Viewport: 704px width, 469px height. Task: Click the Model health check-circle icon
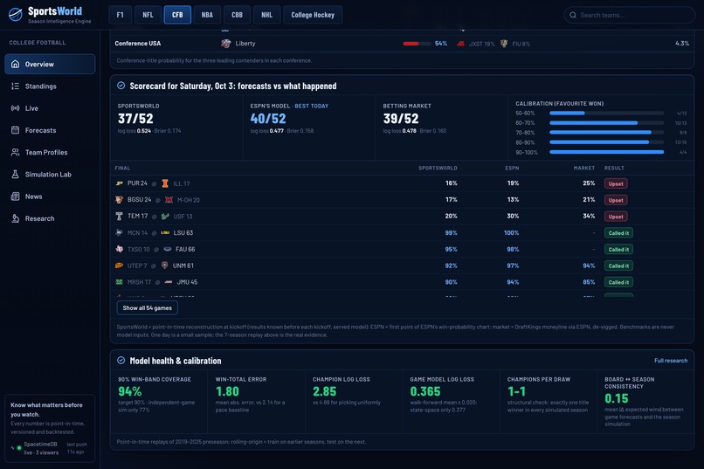[121, 360]
